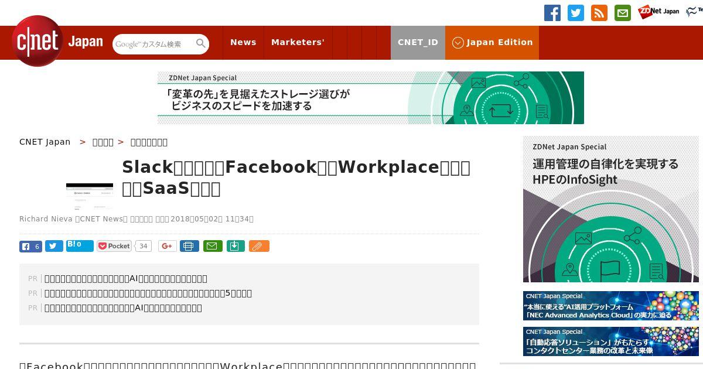Focus the Google custom search field
Screen dimensions: 703x369
point(153,44)
